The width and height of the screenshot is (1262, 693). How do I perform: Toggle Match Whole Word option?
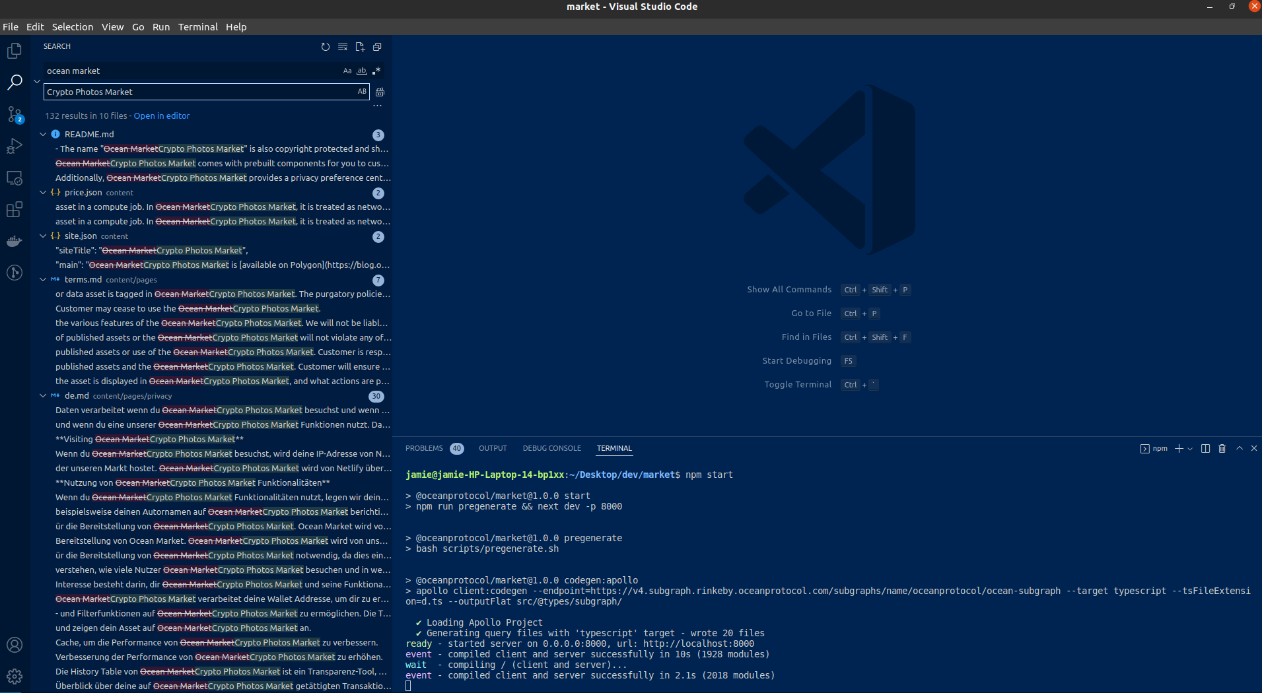362,71
